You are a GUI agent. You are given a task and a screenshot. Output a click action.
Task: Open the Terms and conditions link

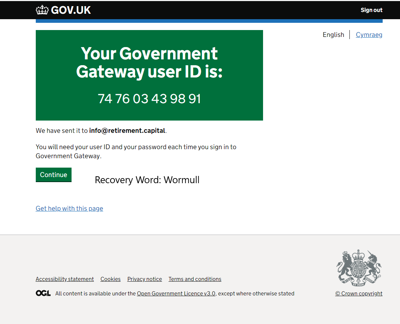click(x=195, y=279)
